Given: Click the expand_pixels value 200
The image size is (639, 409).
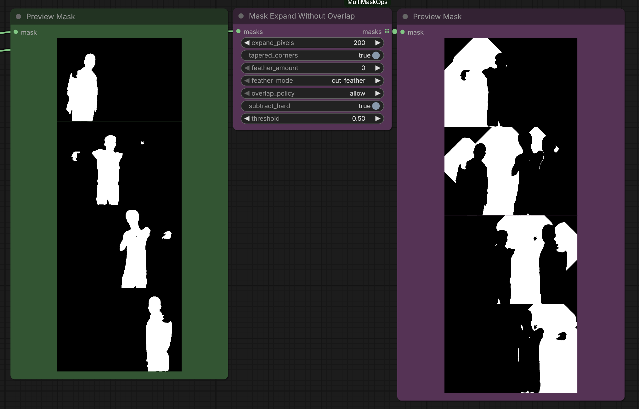Looking at the screenshot, I should (x=359, y=43).
